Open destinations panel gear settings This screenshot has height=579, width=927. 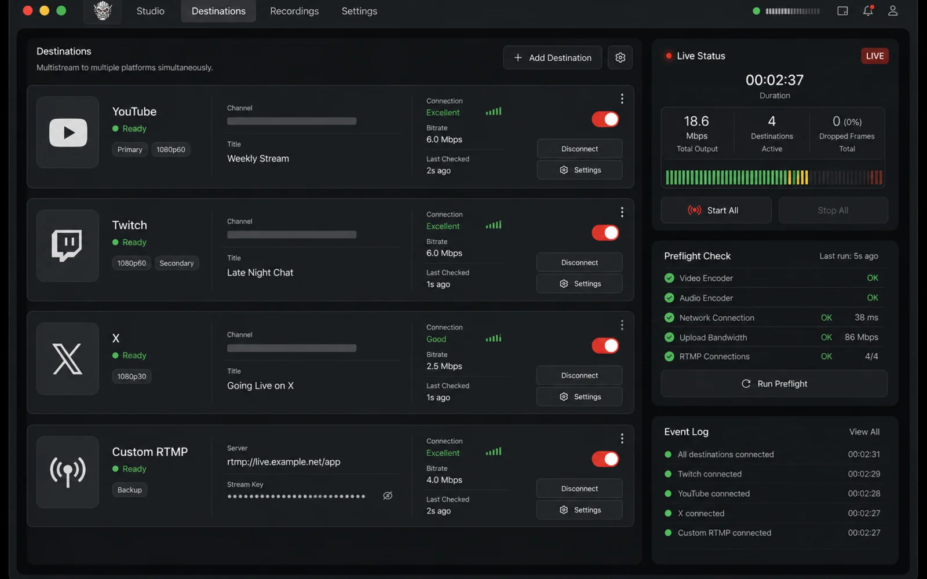pyautogui.click(x=620, y=58)
